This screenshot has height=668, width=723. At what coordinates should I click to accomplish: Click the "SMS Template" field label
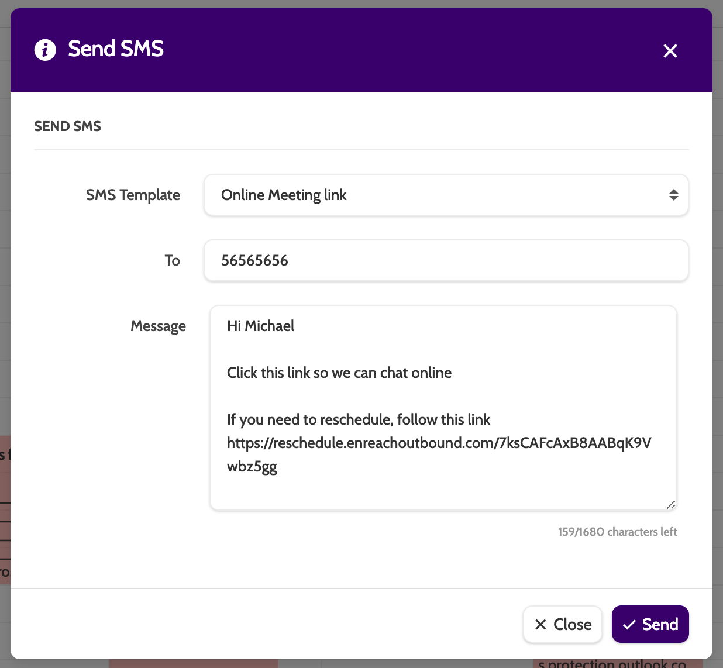(133, 195)
